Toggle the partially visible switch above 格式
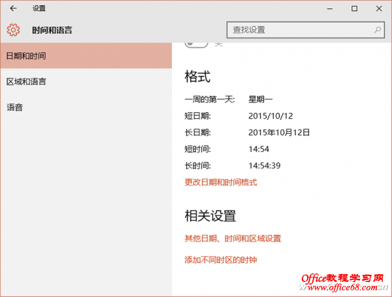The width and height of the screenshot is (392, 297). [x=197, y=44]
